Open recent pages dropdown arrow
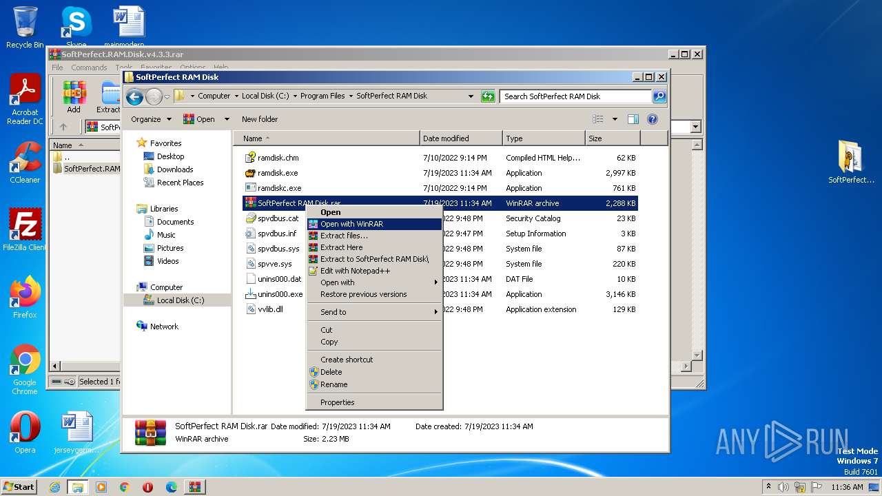The width and height of the screenshot is (882, 496). pyautogui.click(x=166, y=96)
